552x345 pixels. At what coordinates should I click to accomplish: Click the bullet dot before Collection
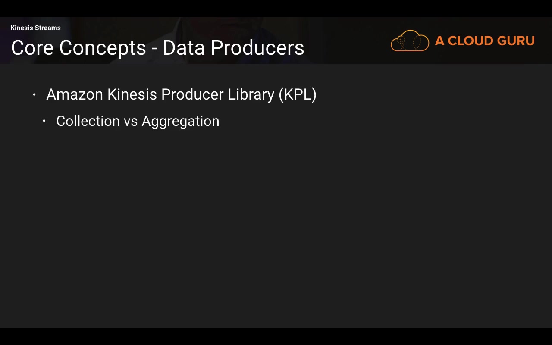[44, 121]
